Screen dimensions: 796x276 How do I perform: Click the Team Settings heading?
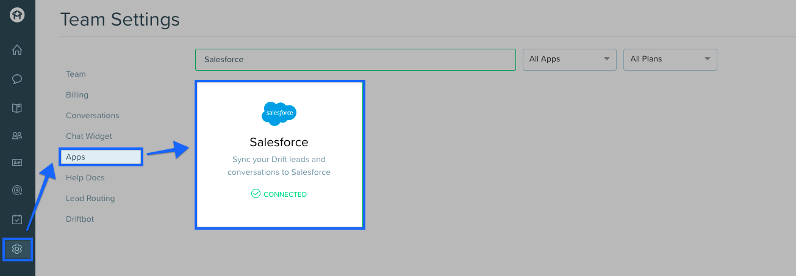pyautogui.click(x=120, y=19)
